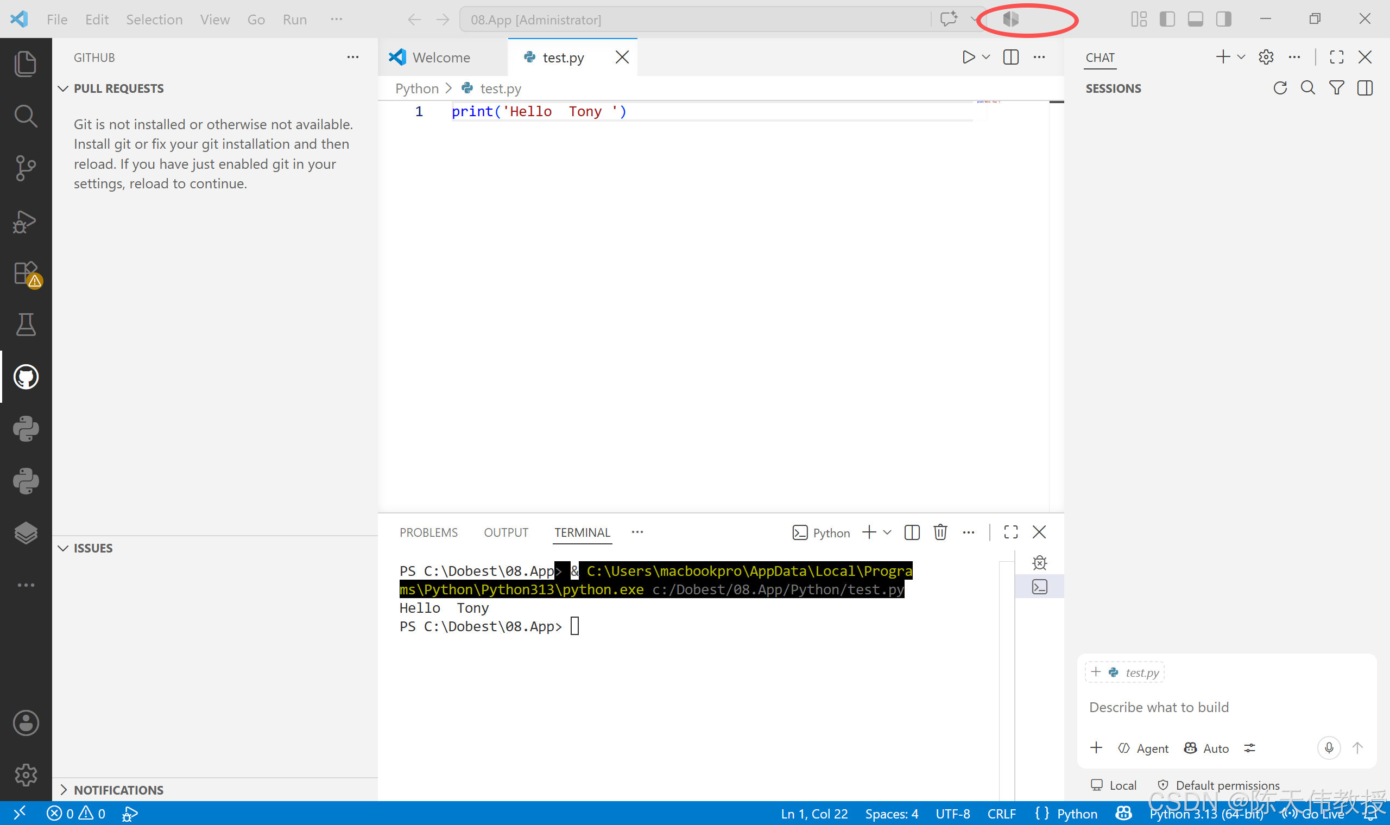Open the Accounts menu in activity bar
Image resolution: width=1390 pixels, height=825 pixels.
(x=26, y=723)
